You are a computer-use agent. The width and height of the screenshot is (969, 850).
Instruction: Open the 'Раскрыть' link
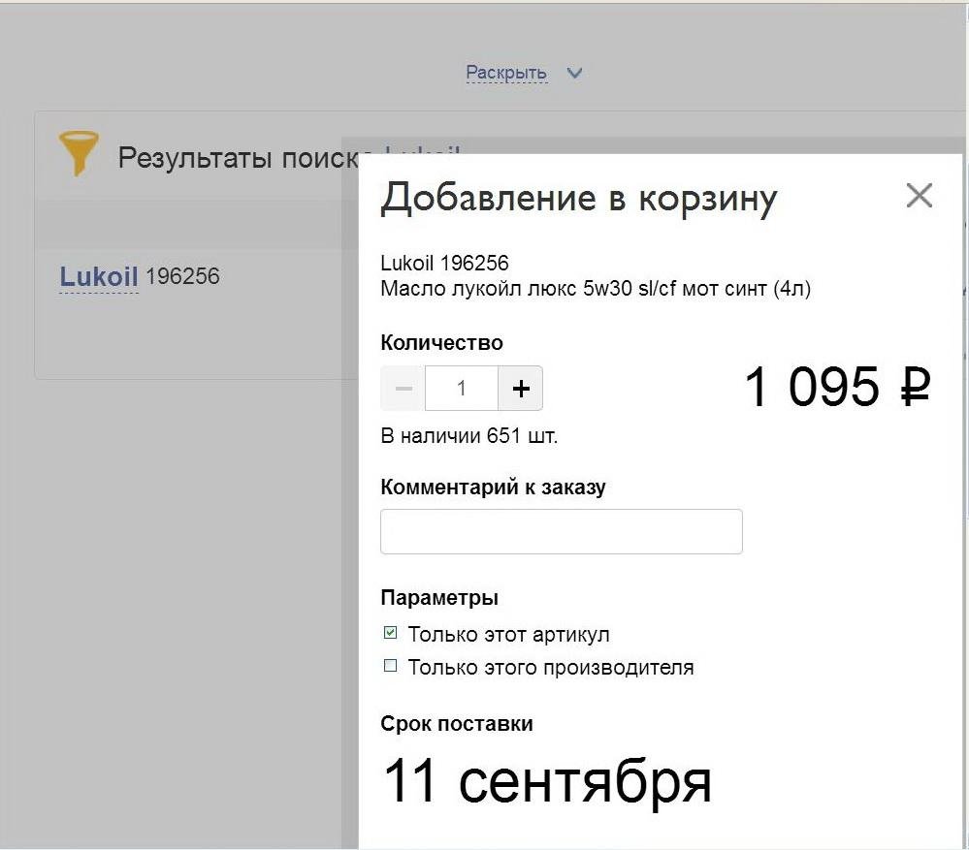[506, 73]
